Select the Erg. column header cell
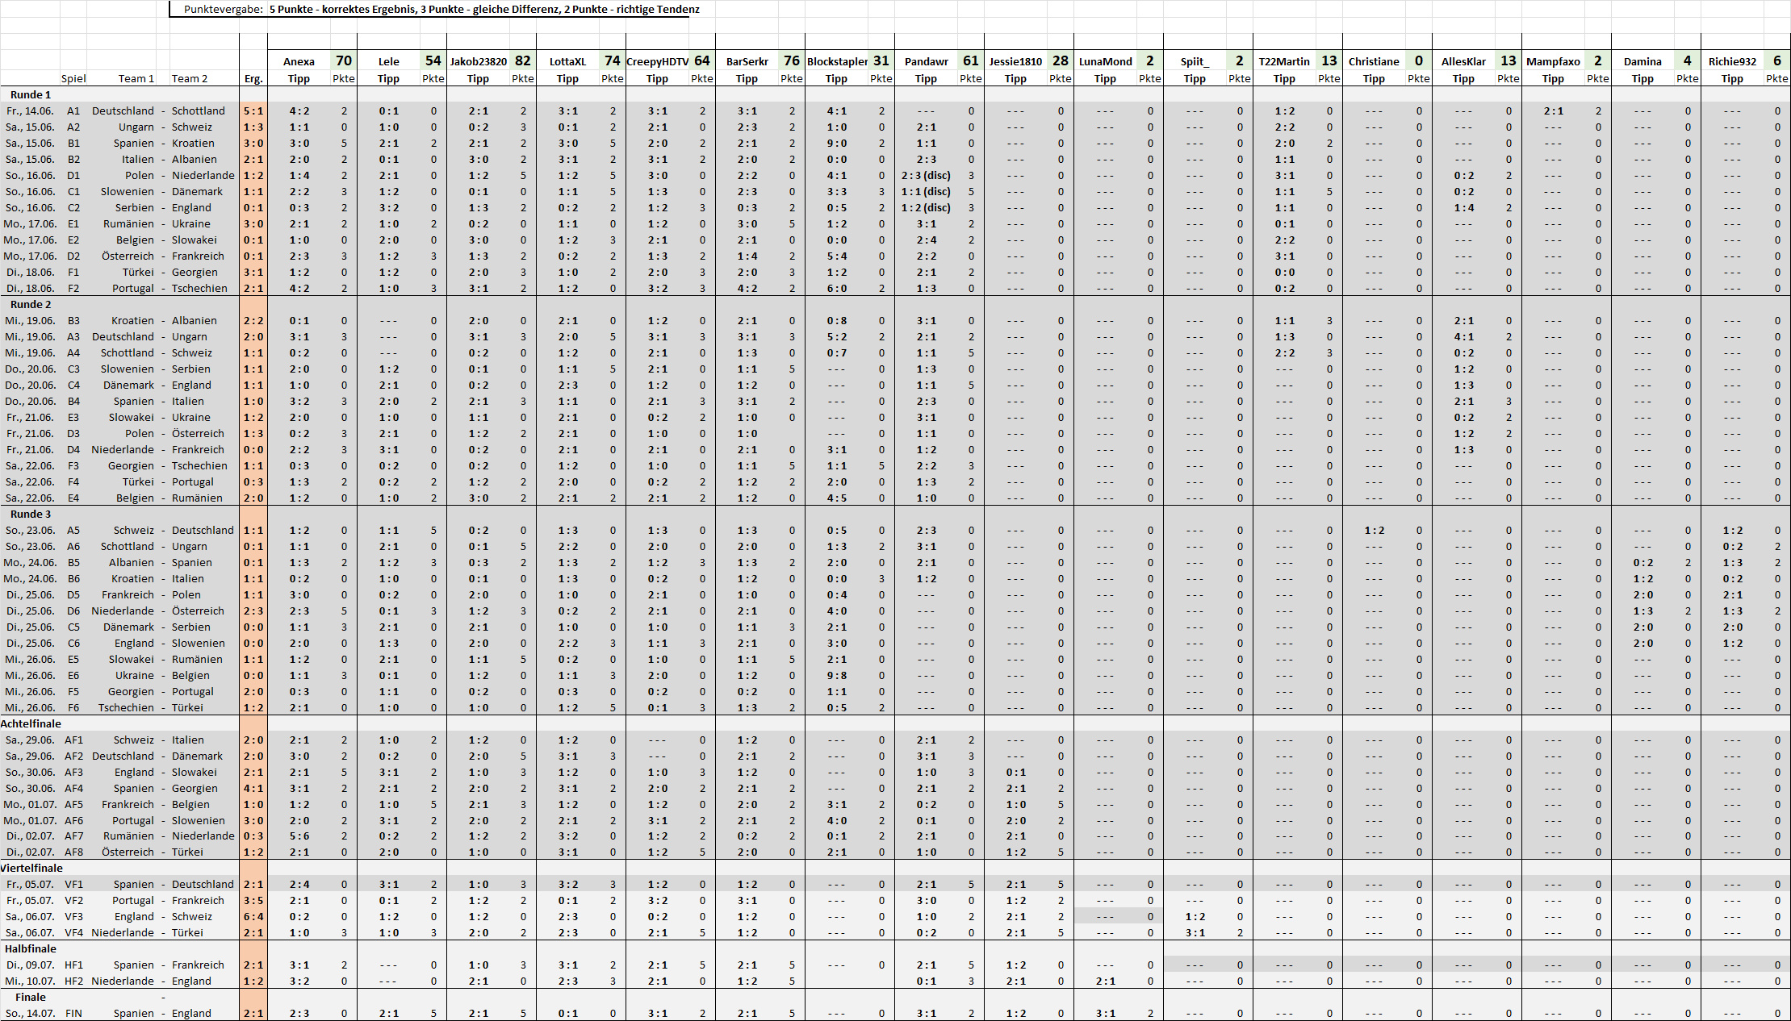 pyautogui.click(x=253, y=78)
